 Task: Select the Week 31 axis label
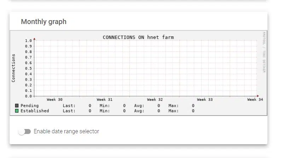104,100
